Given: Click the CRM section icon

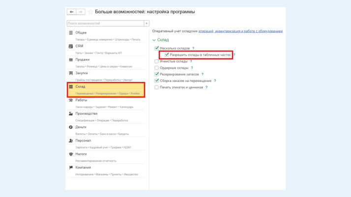Looking at the screenshot, I should (x=71, y=46).
